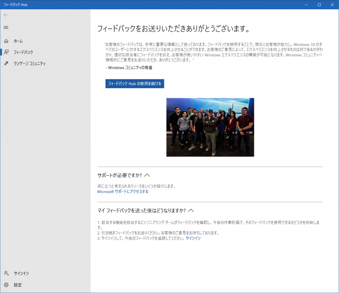Open the hamburger navigation menu
This screenshot has width=339, height=293.
coord(6,27)
